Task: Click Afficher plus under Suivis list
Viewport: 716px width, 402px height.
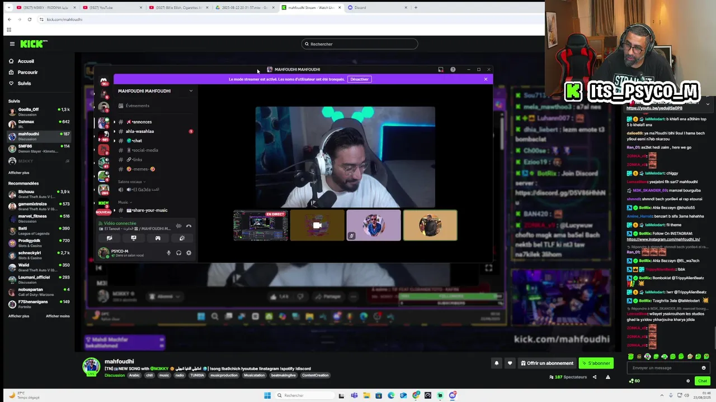Action: (18, 173)
